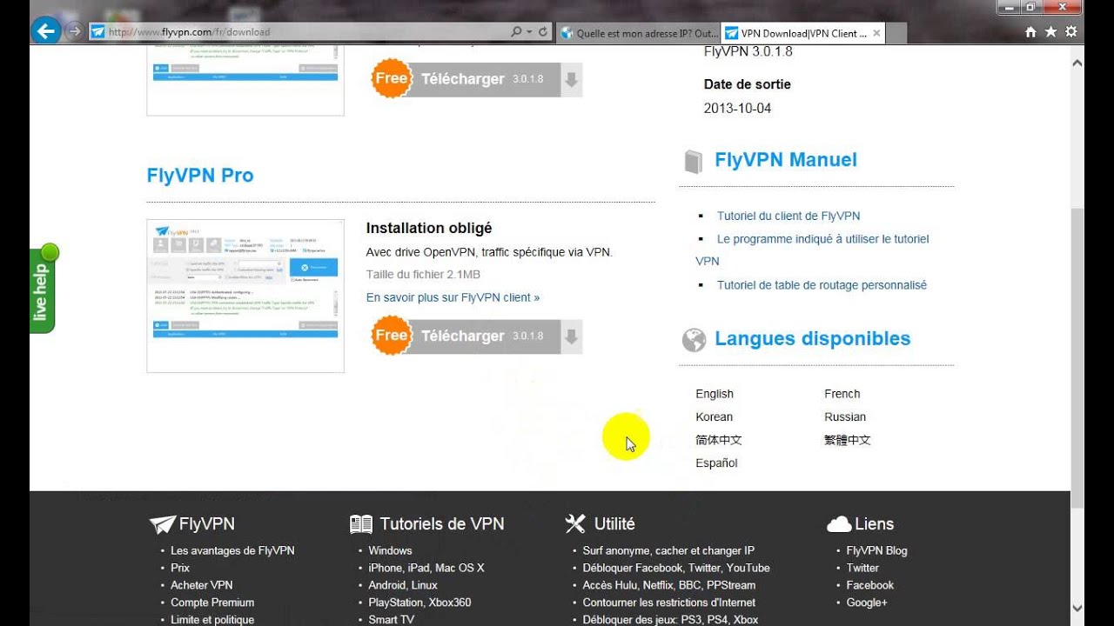Click the Utilité tools icon in footer
The image size is (1114, 626).
pos(575,523)
